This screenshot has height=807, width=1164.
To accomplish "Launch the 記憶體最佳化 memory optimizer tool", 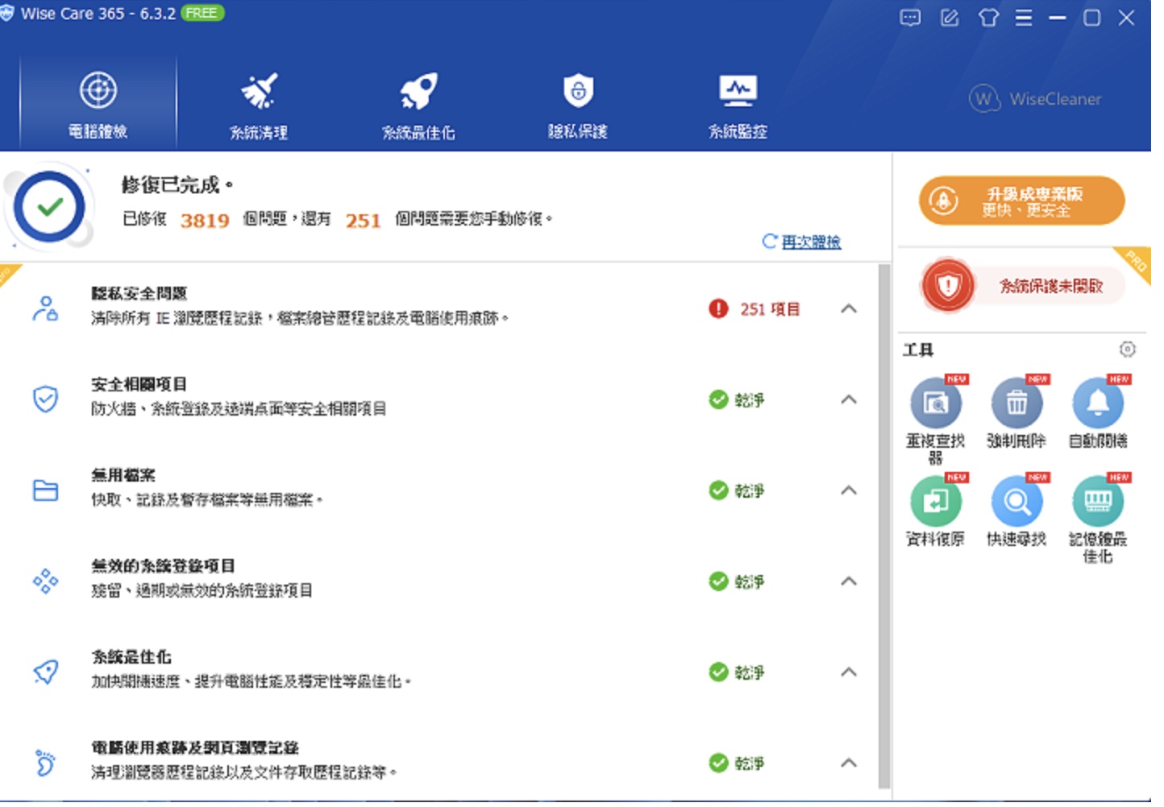I will coord(1098,519).
